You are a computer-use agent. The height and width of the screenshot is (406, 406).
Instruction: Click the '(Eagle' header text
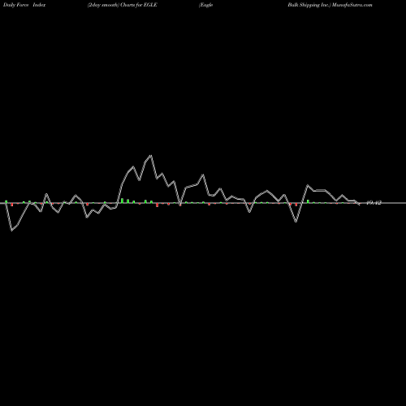coord(206,5)
